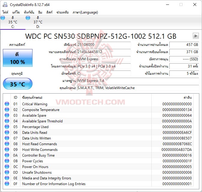Select the C: drive tab at 35 °C

point(13,22)
